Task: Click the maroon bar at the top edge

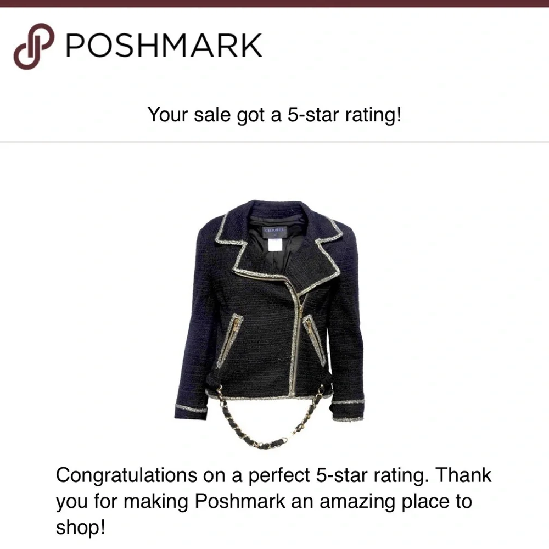Action: (x=274, y=3)
